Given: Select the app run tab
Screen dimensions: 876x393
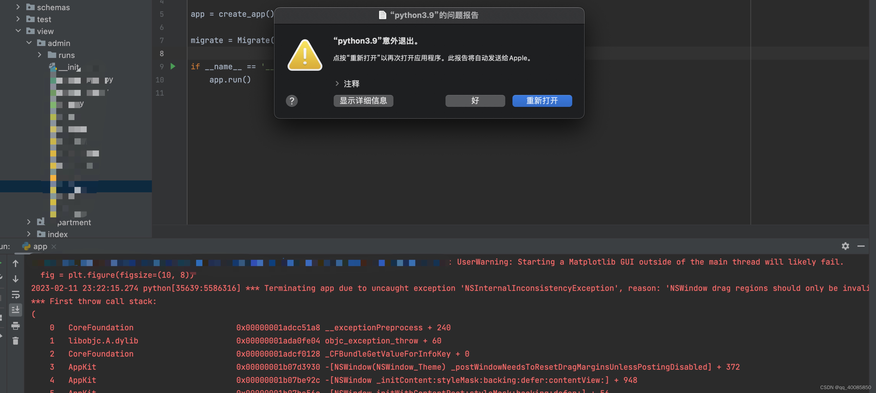Looking at the screenshot, I should click(x=40, y=247).
